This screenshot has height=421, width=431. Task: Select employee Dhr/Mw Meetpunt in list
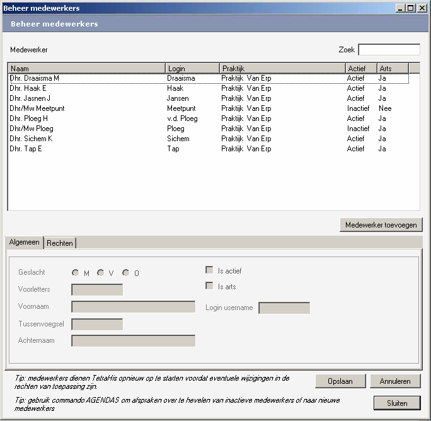pos(37,108)
